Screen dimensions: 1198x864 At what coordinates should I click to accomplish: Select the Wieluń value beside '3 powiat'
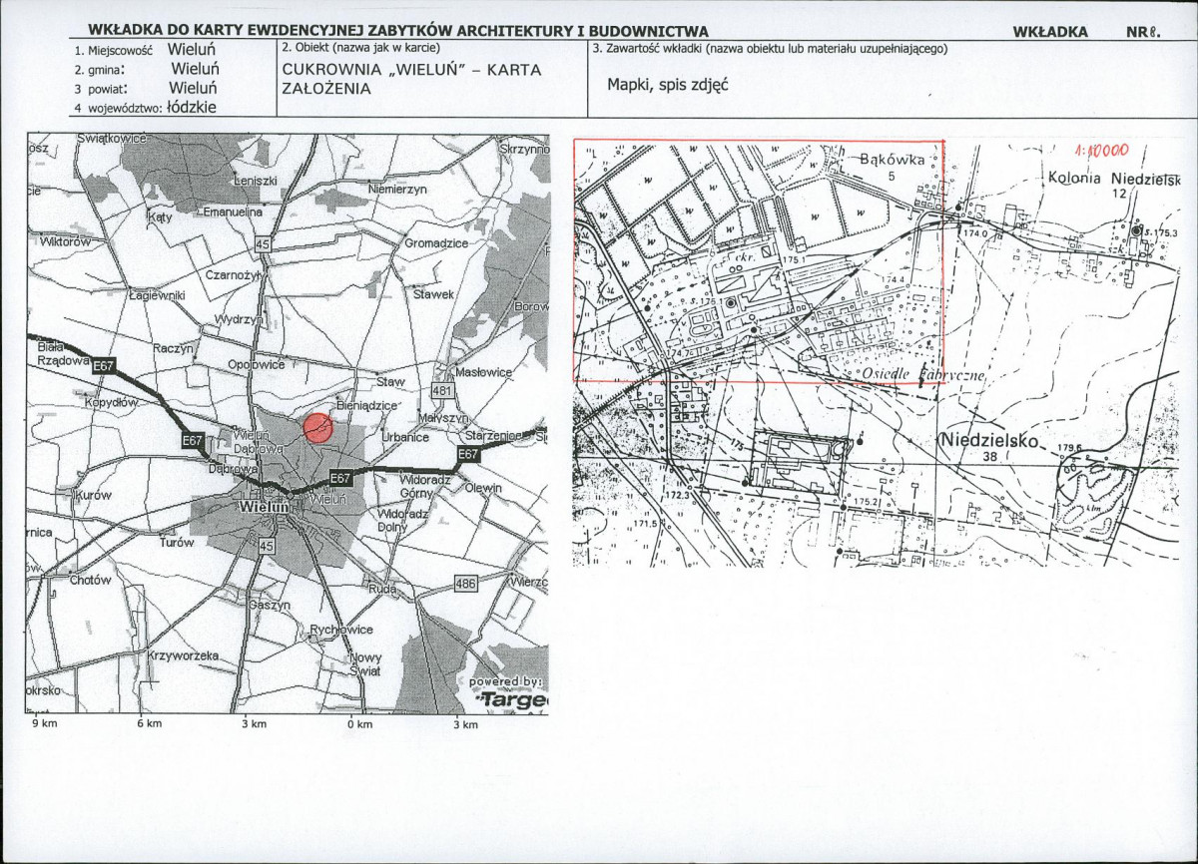coord(194,88)
